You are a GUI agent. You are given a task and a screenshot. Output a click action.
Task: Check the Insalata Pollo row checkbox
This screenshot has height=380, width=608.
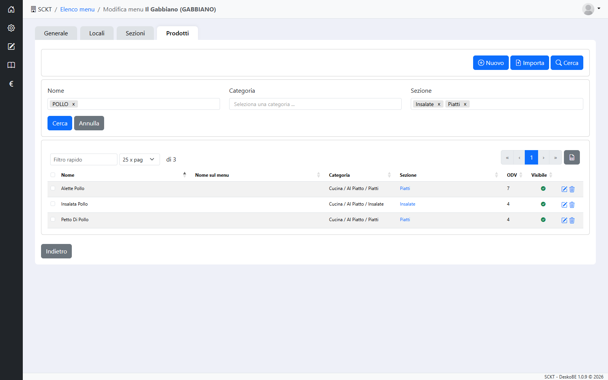coord(53,204)
